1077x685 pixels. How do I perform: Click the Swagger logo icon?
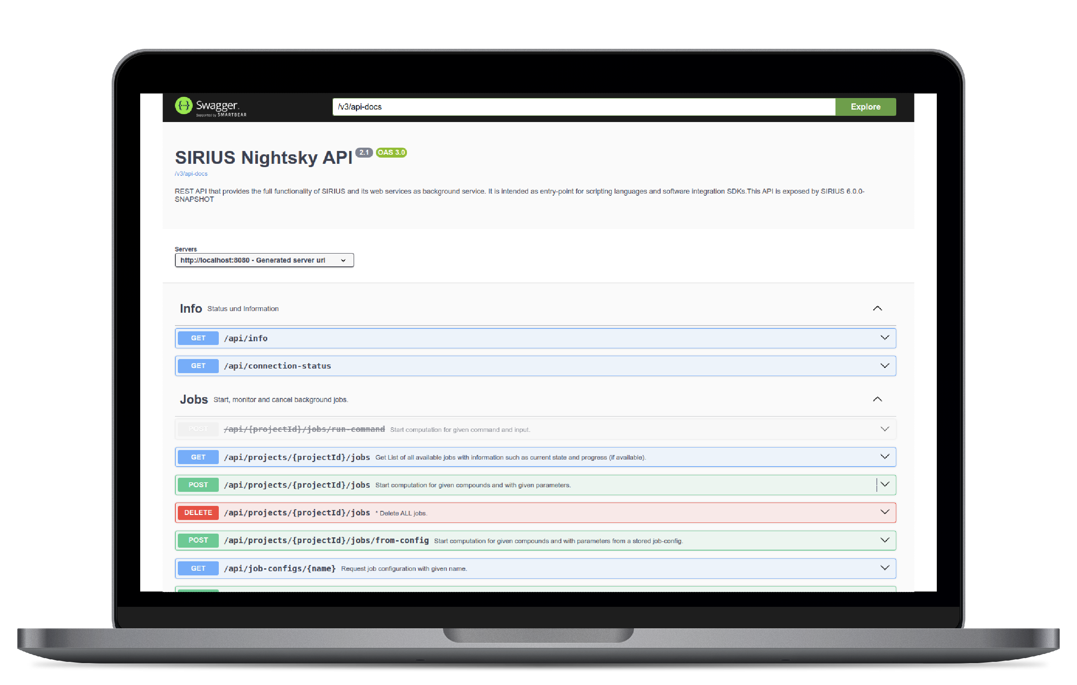click(x=183, y=105)
